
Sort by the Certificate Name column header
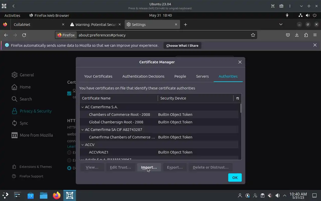119,98
